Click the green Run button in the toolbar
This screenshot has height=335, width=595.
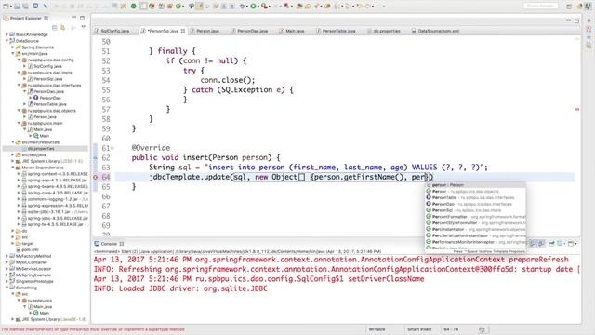(x=253, y=7)
